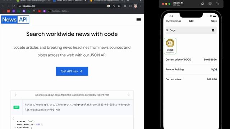Screen dimensions: 230x129
Task: Switch to the News API tab
Action: pyautogui.click(x=70, y=1)
